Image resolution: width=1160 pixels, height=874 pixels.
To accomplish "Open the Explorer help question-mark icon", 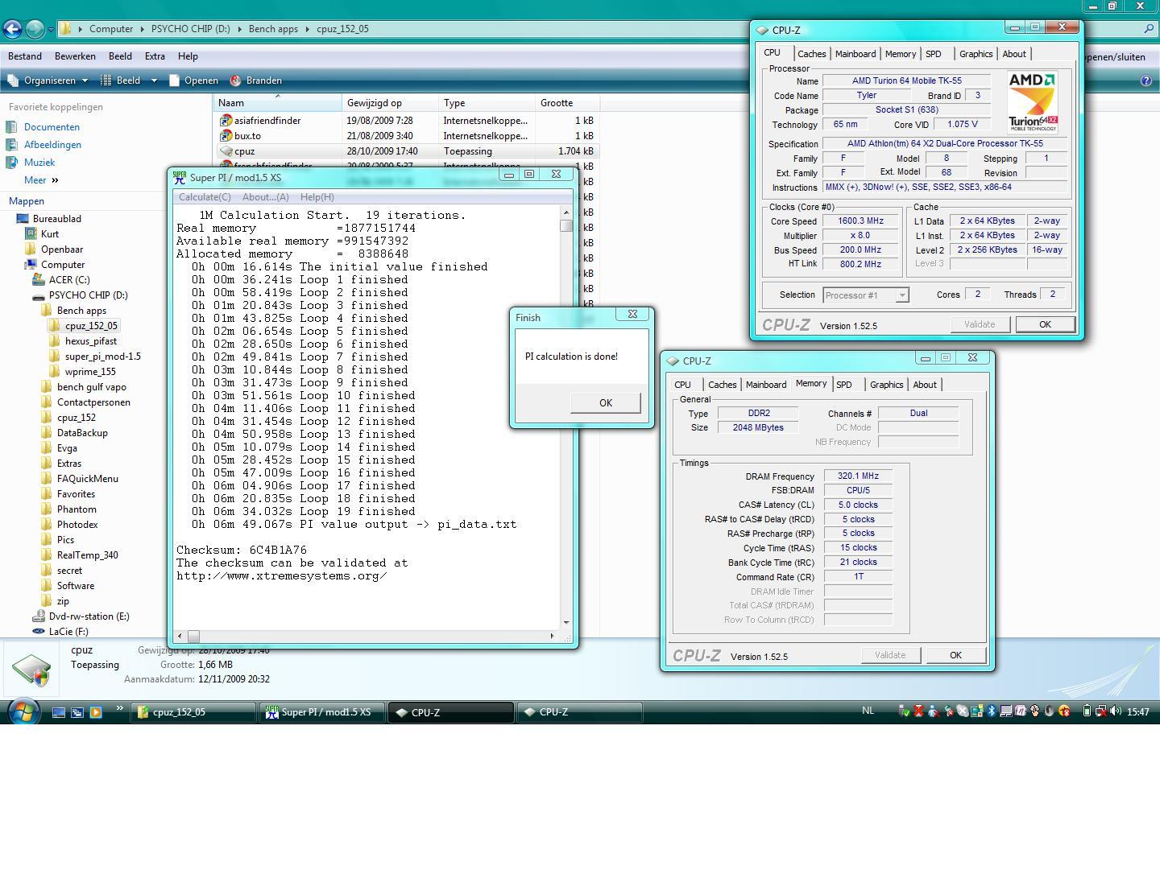I will 1146,80.
